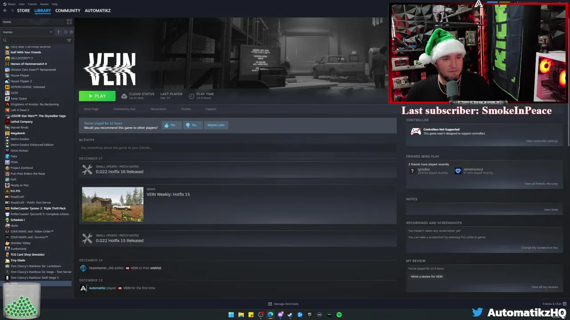The image size is (570, 320).
Task: Click the green PLAY button
Action: [97, 96]
